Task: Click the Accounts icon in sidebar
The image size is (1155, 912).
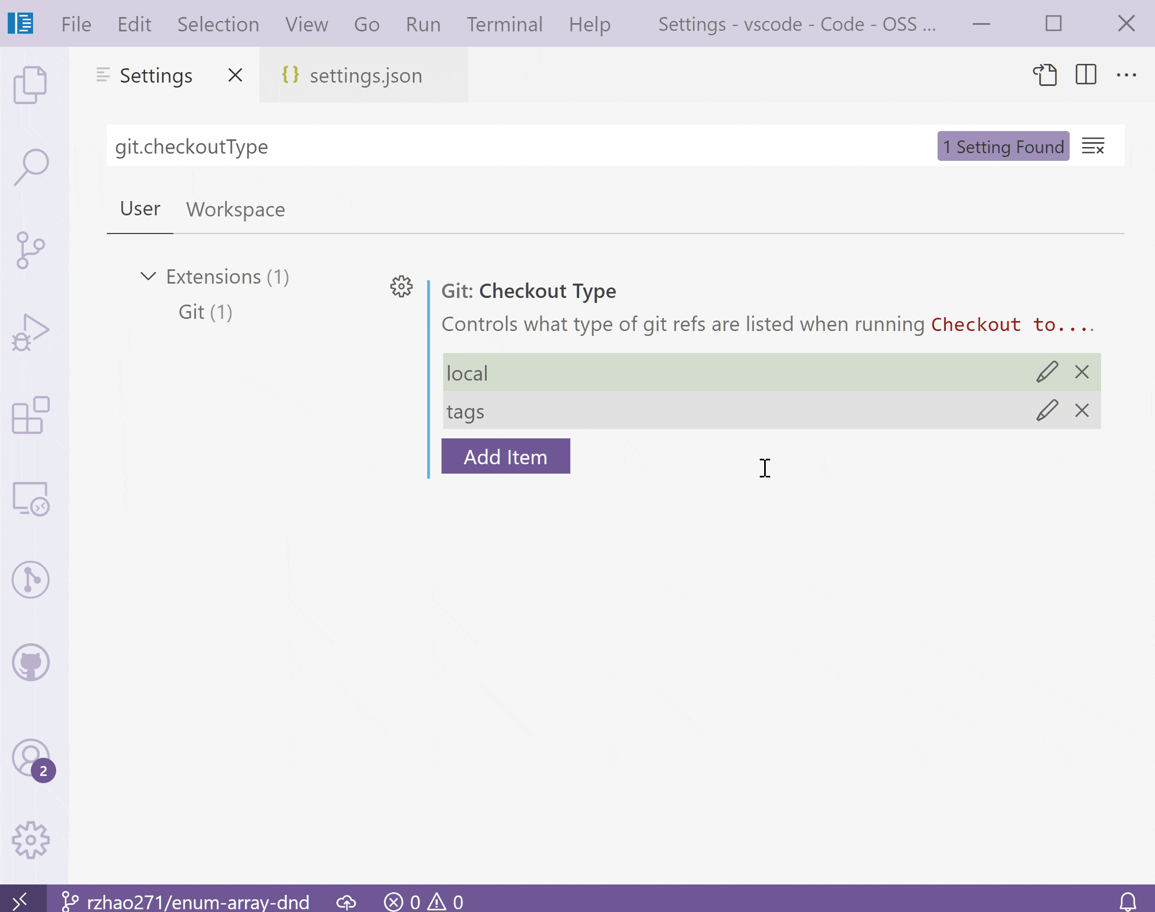Action: point(31,757)
